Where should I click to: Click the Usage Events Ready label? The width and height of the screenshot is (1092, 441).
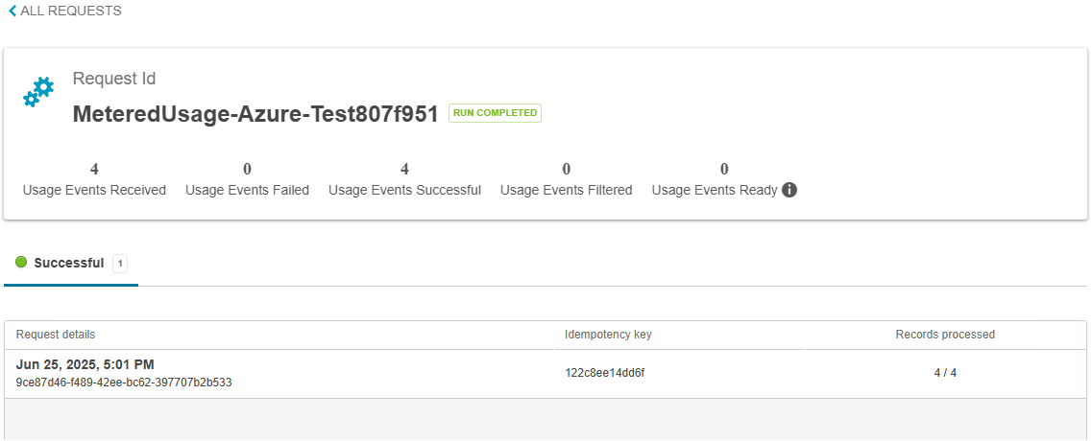pyautogui.click(x=715, y=190)
